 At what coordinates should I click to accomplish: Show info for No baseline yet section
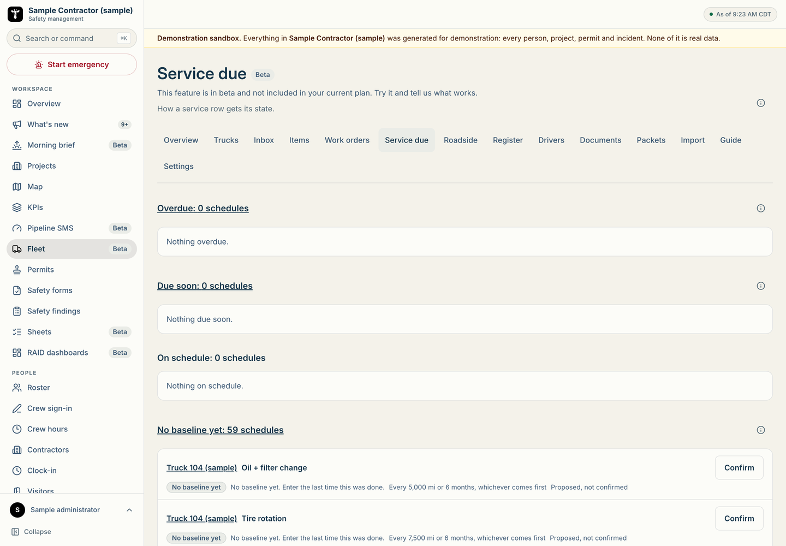coord(761,430)
